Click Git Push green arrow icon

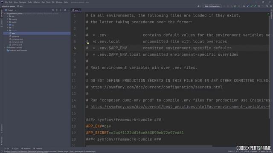(x=255, y=6)
